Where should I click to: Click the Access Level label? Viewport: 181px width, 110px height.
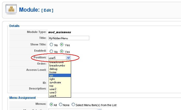point(36,70)
